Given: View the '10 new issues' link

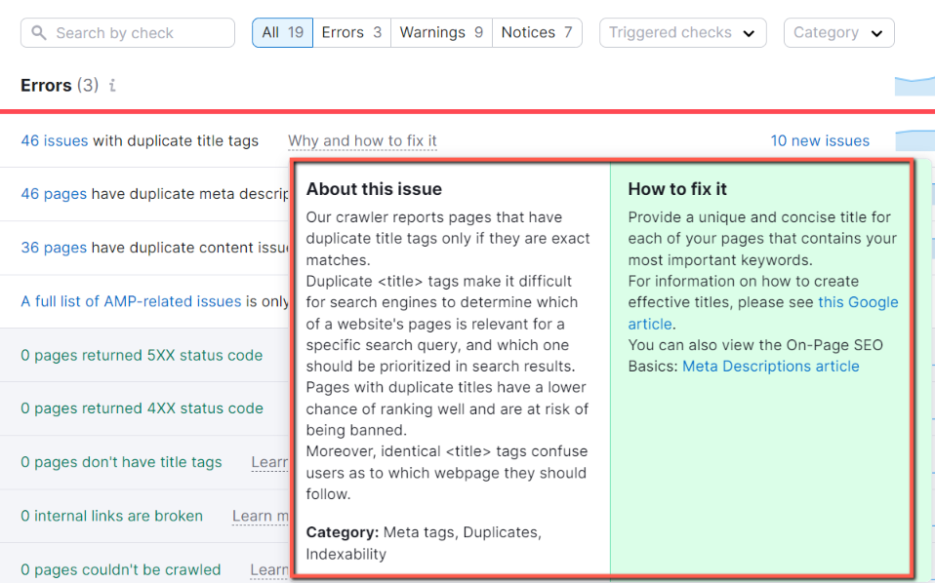Looking at the screenshot, I should point(820,140).
